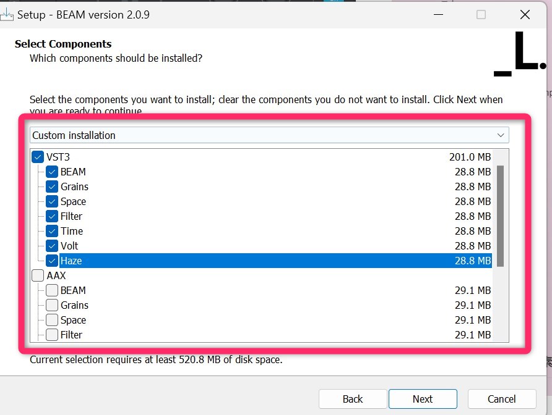Enable the AAX Grains component
552x415 pixels.
point(52,305)
